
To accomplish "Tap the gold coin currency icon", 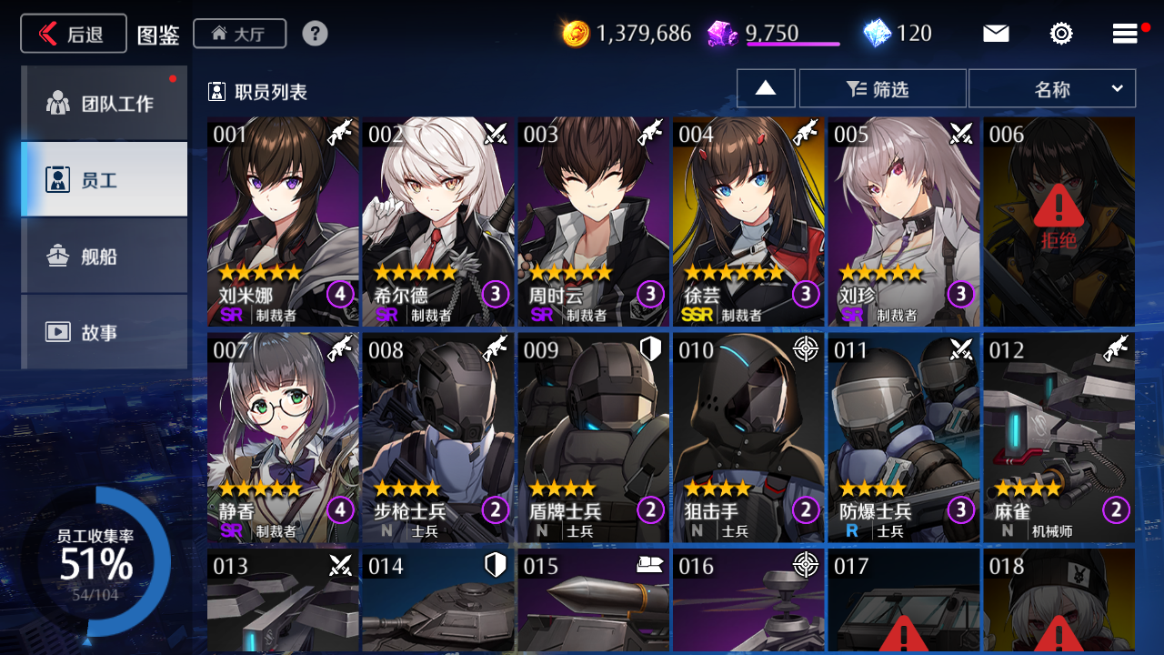I will point(576,35).
